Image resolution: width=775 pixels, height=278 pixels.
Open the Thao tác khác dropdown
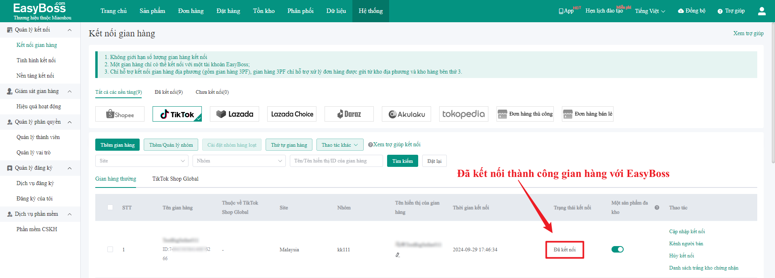click(340, 145)
